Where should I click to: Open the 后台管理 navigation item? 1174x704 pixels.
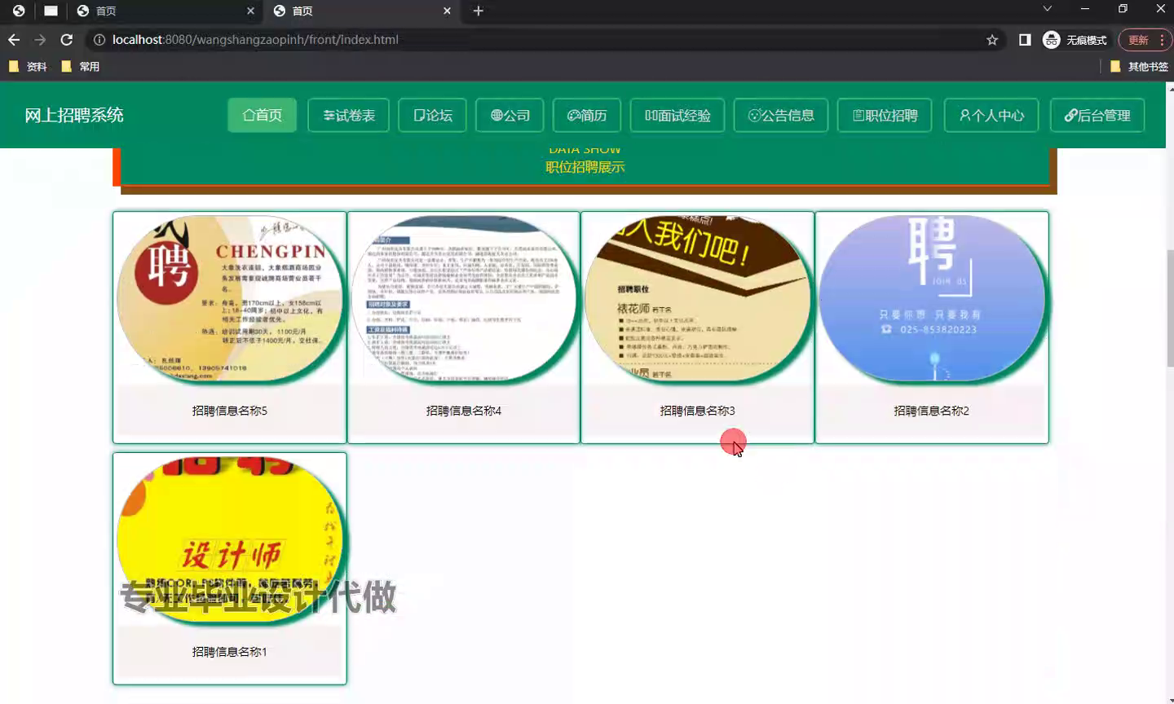(x=1097, y=115)
